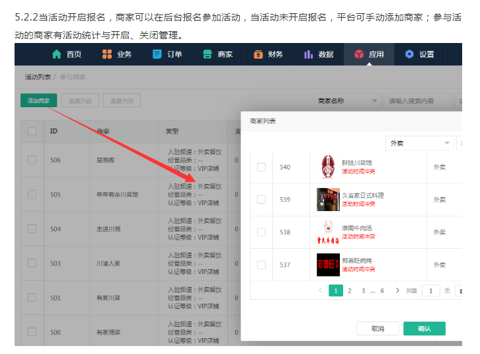Viewport: 480px width, 354px height.
Task: Select checkbox for merchant 537 郑喜旺烧烤
Action: (261, 265)
